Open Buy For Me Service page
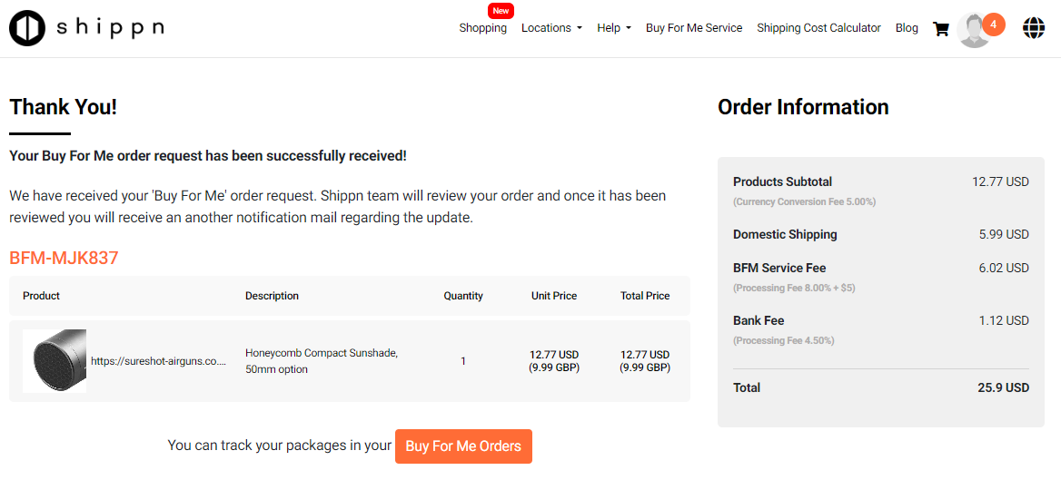This screenshot has width=1061, height=480. coord(694,28)
